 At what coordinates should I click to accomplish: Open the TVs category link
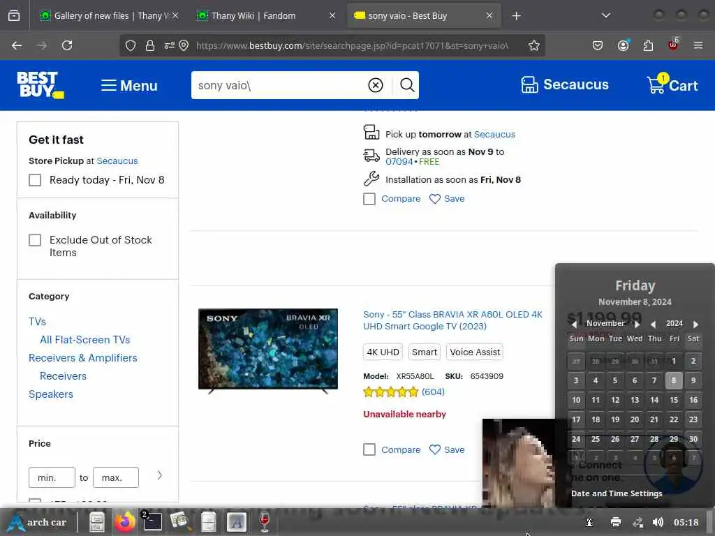tap(38, 322)
